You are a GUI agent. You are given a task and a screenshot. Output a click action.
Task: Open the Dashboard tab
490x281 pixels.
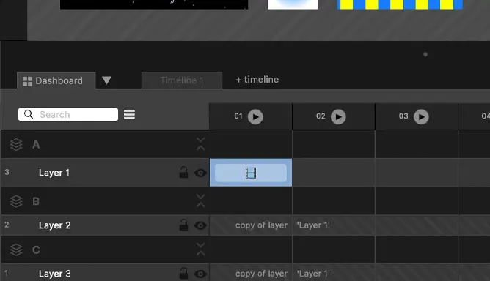[56, 80]
